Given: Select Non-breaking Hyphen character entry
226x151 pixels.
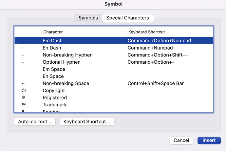Looking at the screenshot, I should 67,55.
